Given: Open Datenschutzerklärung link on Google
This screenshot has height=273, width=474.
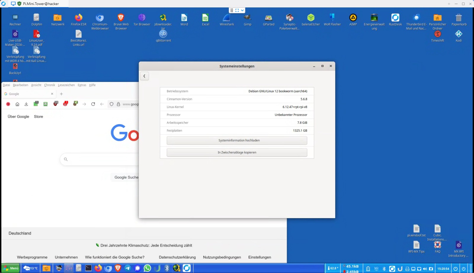Looking at the screenshot, I should tap(177, 257).
